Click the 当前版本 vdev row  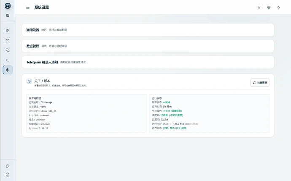pyautogui.click(x=37, y=107)
